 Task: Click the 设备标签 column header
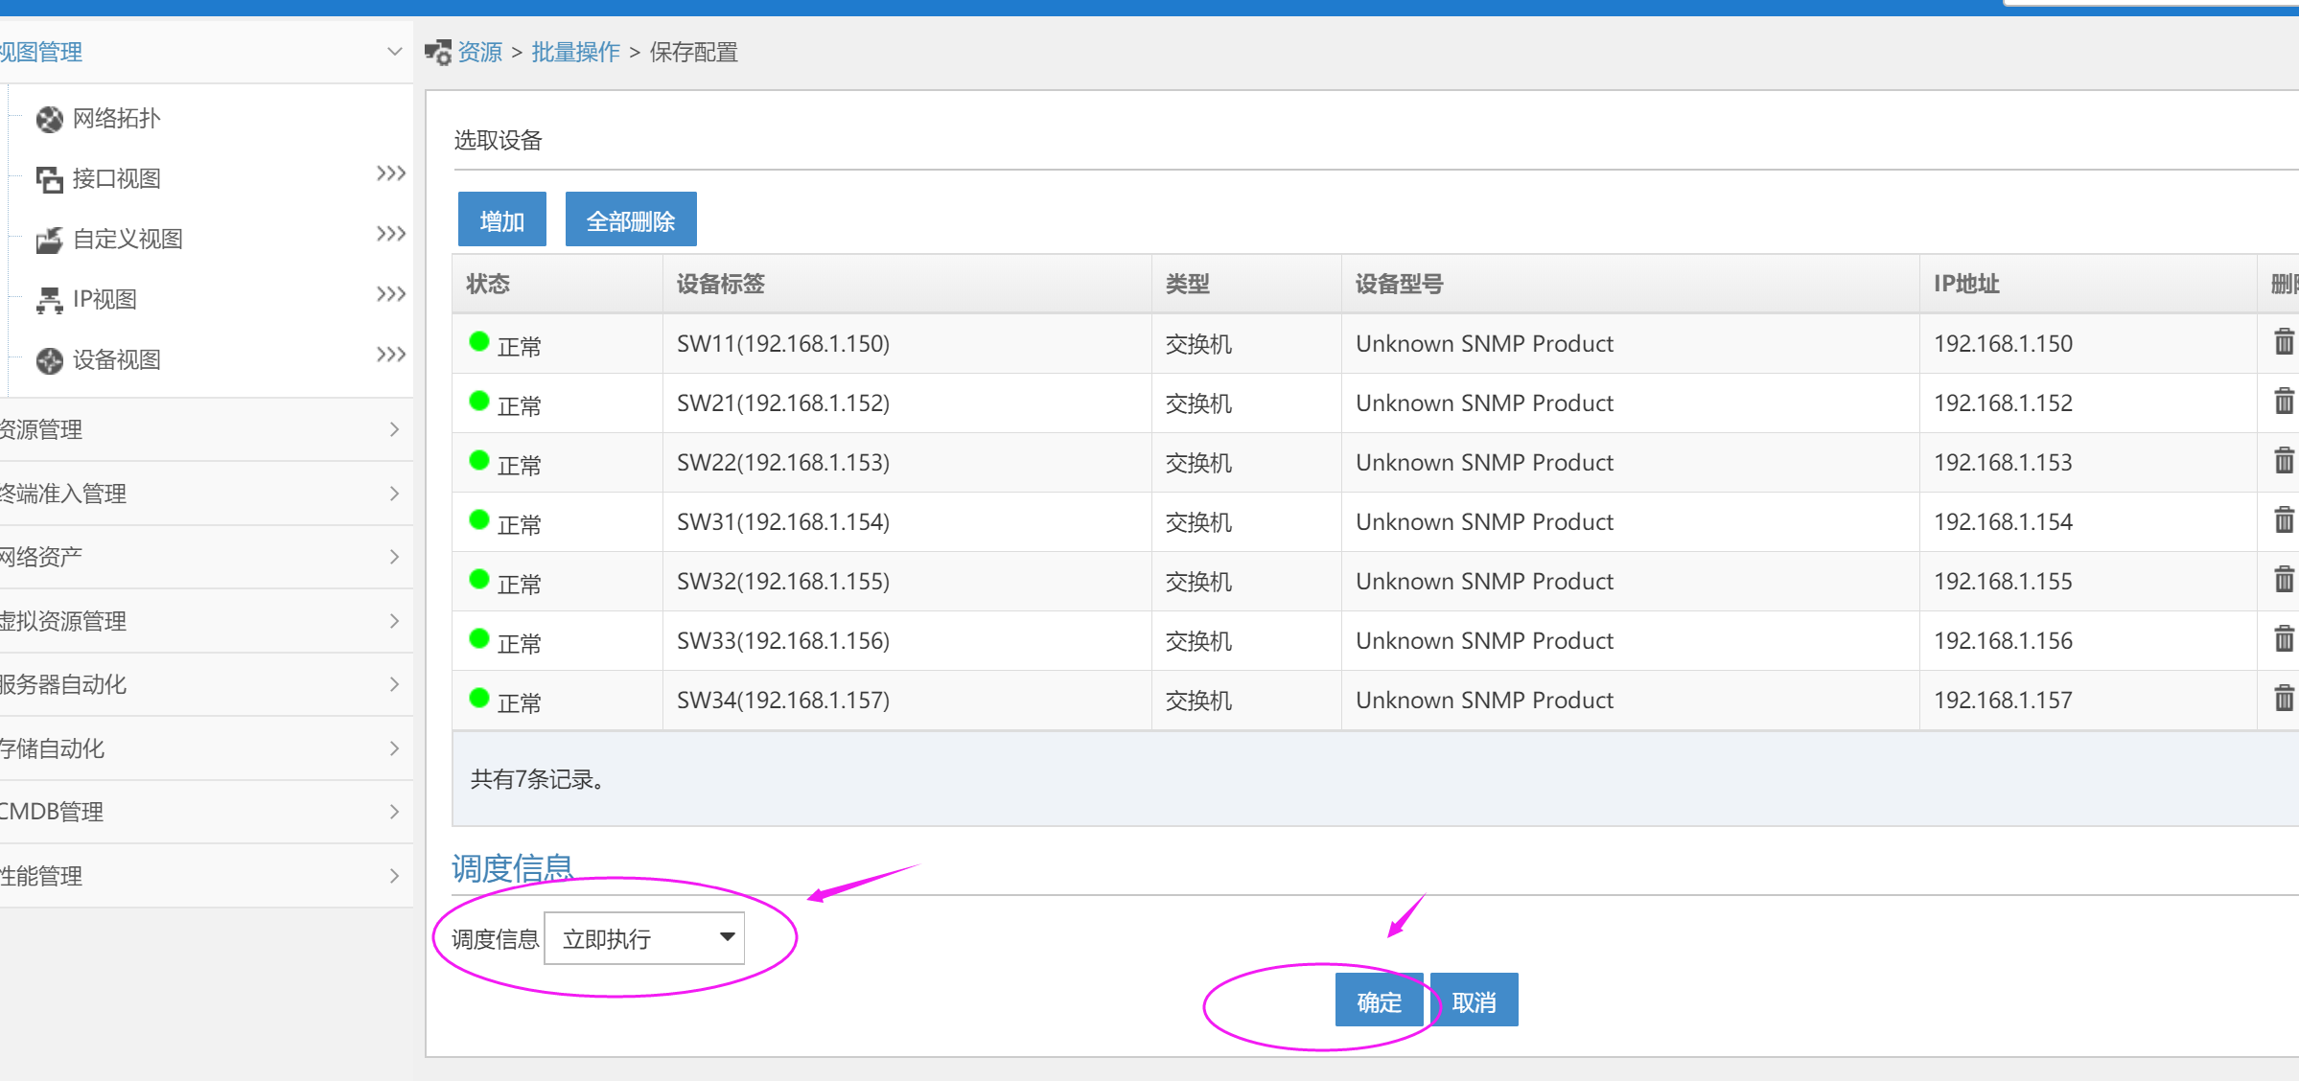click(721, 284)
